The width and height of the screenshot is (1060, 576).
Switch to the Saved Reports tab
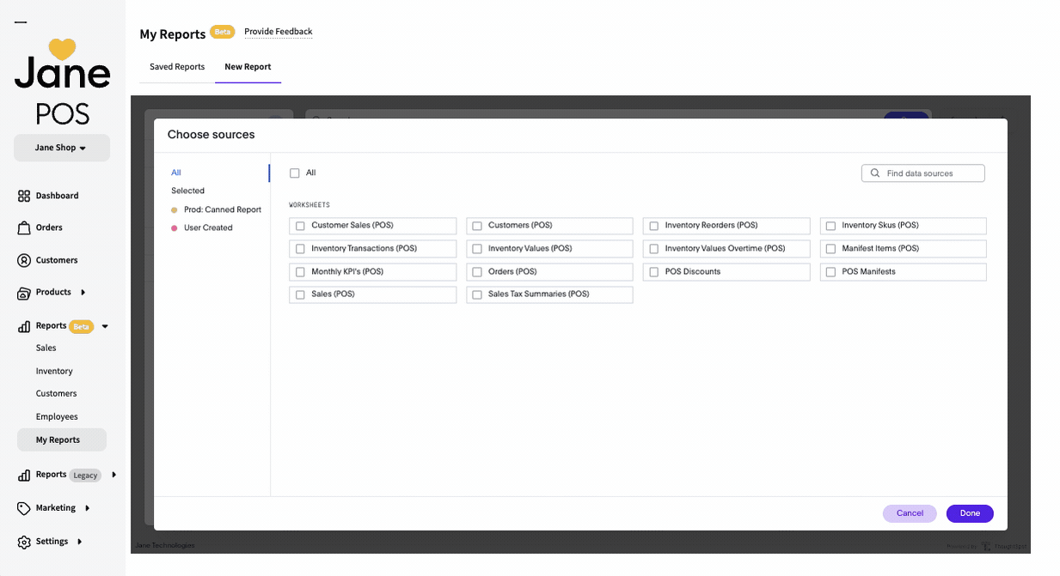(x=177, y=67)
